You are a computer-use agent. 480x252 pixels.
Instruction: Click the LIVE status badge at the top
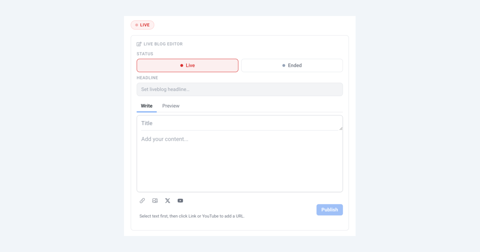coord(142,25)
